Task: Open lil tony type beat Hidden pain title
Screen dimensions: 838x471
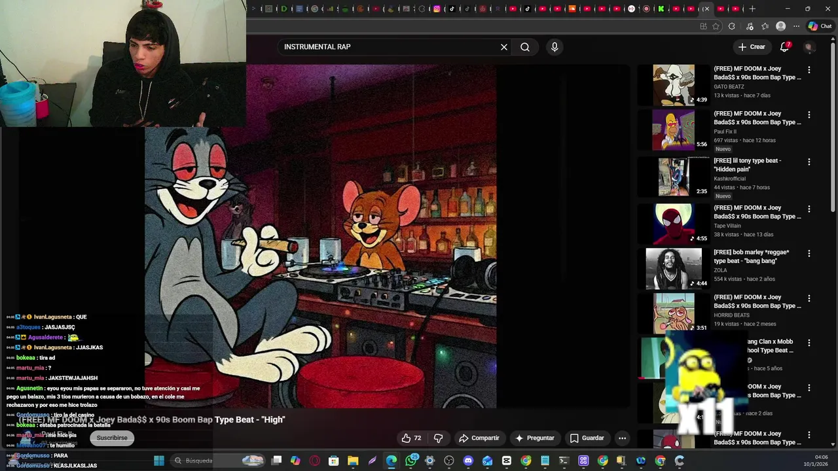Action: [747, 165]
